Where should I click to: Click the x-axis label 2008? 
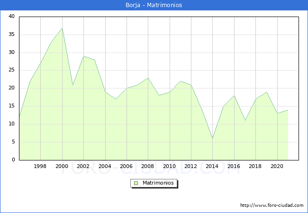(x=148, y=166)
